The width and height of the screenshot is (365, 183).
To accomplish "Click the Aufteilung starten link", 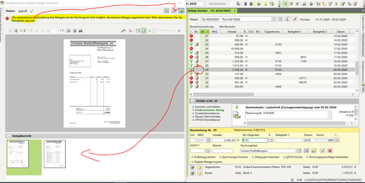I will pos(205,157).
